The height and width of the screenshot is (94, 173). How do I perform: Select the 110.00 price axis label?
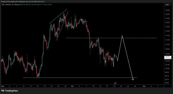(167, 44)
